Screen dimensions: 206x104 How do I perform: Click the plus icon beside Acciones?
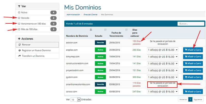point(19,39)
